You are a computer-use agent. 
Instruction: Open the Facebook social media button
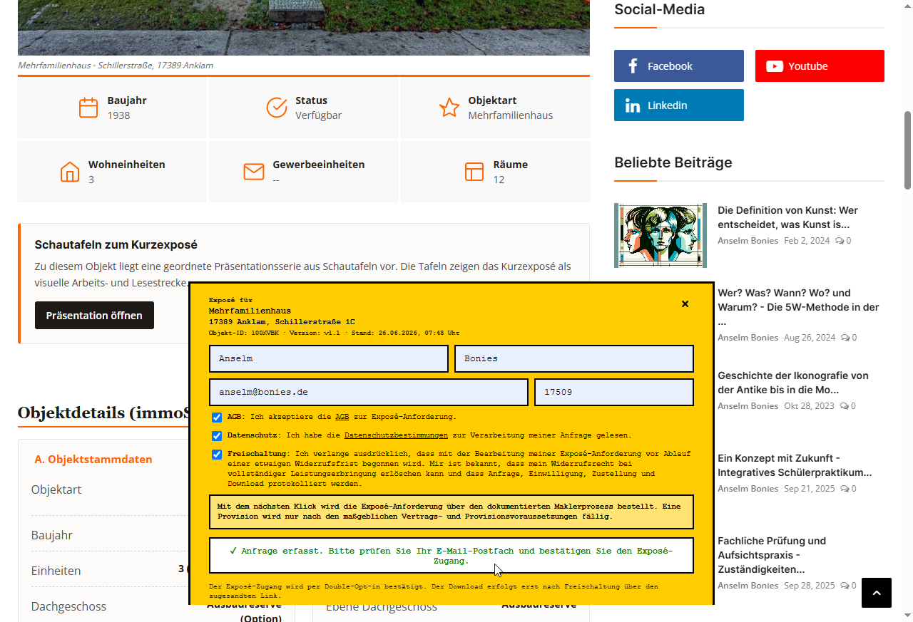[x=679, y=66]
